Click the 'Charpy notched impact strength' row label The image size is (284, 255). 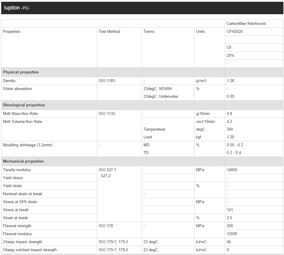pos(30,250)
